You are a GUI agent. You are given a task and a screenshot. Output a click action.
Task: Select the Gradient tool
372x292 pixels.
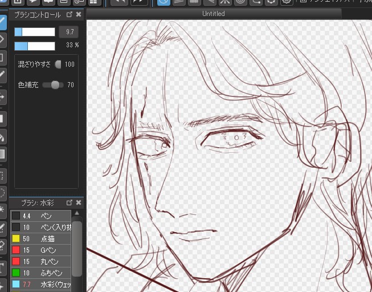click(x=2, y=155)
